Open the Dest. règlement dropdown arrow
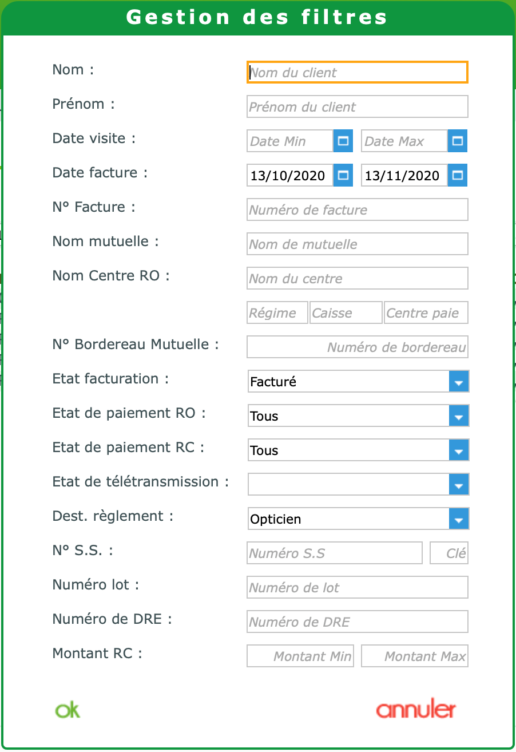The width and height of the screenshot is (516, 752). [x=458, y=519]
